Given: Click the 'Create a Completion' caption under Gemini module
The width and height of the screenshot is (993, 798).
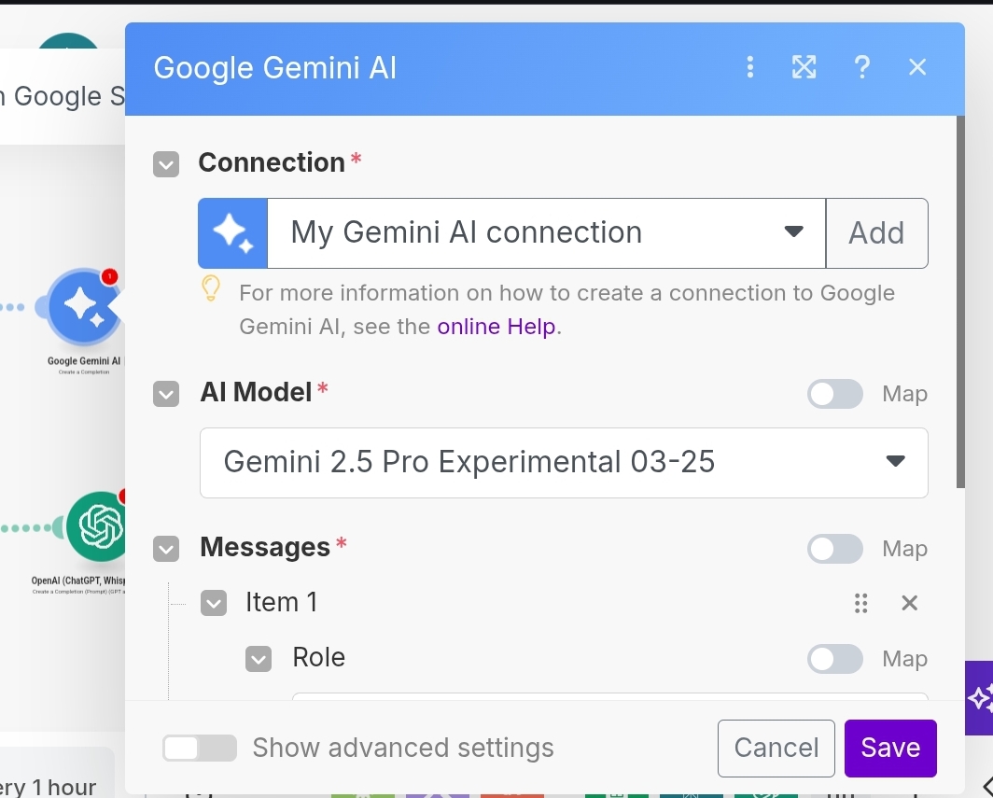Looking at the screenshot, I should point(84,371).
